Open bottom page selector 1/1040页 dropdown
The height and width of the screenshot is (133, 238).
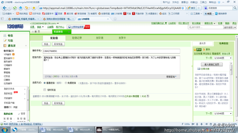coord(223,114)
